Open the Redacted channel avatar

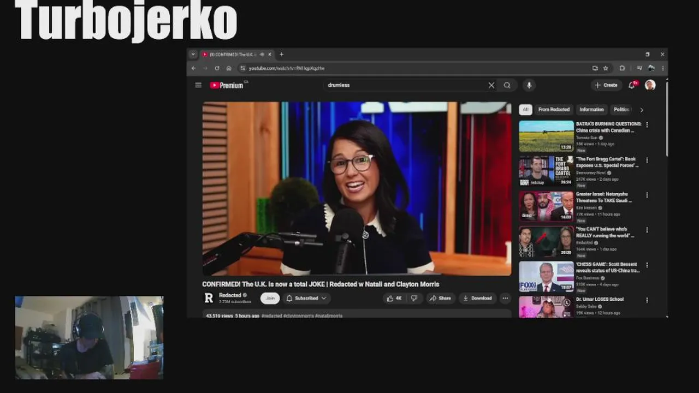[209, 298]
